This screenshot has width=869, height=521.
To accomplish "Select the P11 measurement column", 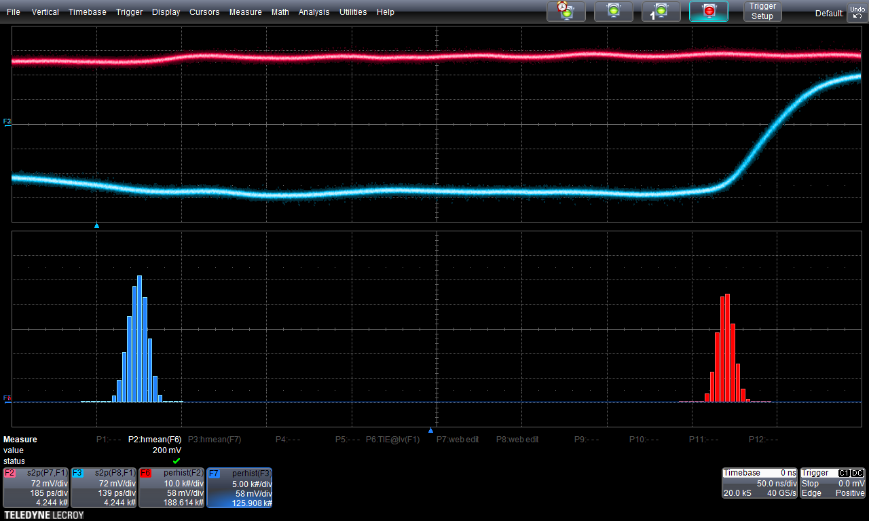I will coord(705,440).
